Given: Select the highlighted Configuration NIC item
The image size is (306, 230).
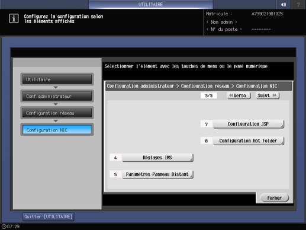Looking at the screenshot, I should tap(57, 130).
